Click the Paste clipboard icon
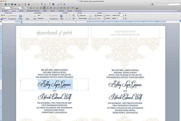The image size is (181, 121). point(26,4)
